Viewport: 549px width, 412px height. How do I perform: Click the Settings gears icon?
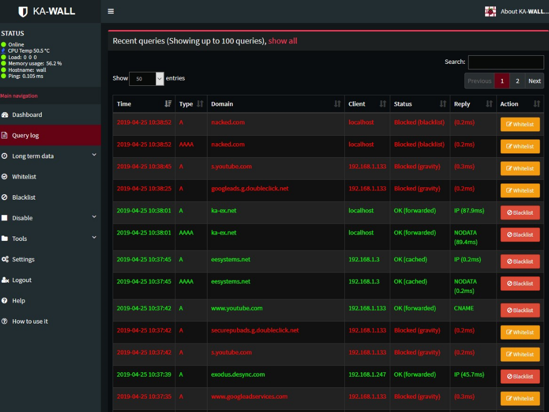coord(5,259)
